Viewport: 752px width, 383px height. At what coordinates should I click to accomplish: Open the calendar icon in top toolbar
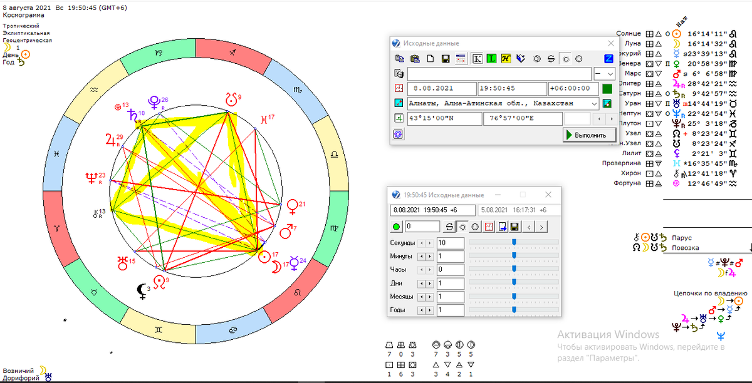coord(461,59)
